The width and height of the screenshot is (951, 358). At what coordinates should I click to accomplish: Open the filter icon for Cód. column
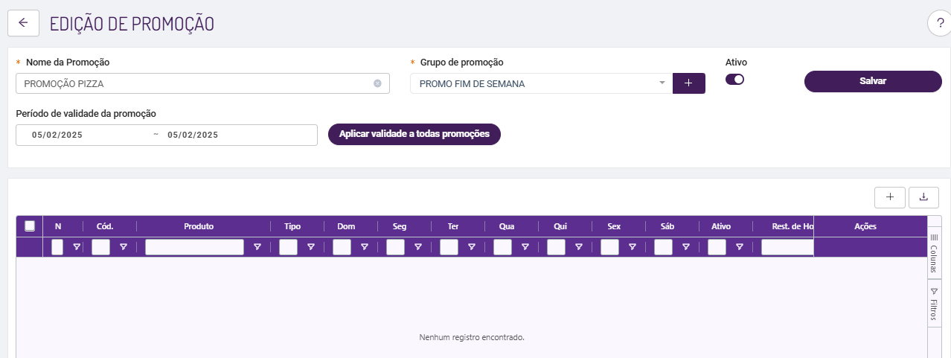pos(124,247)
